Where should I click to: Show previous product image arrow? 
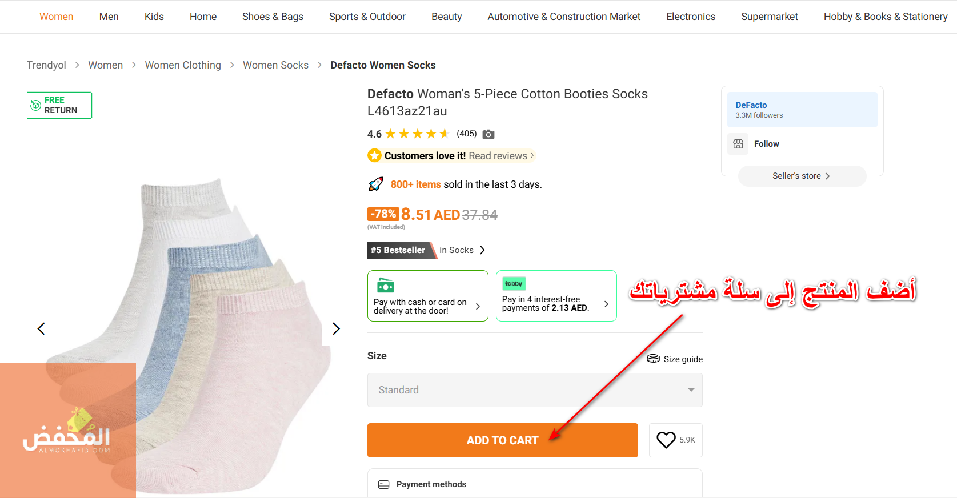pyautogui.click(x=41, y=328)
